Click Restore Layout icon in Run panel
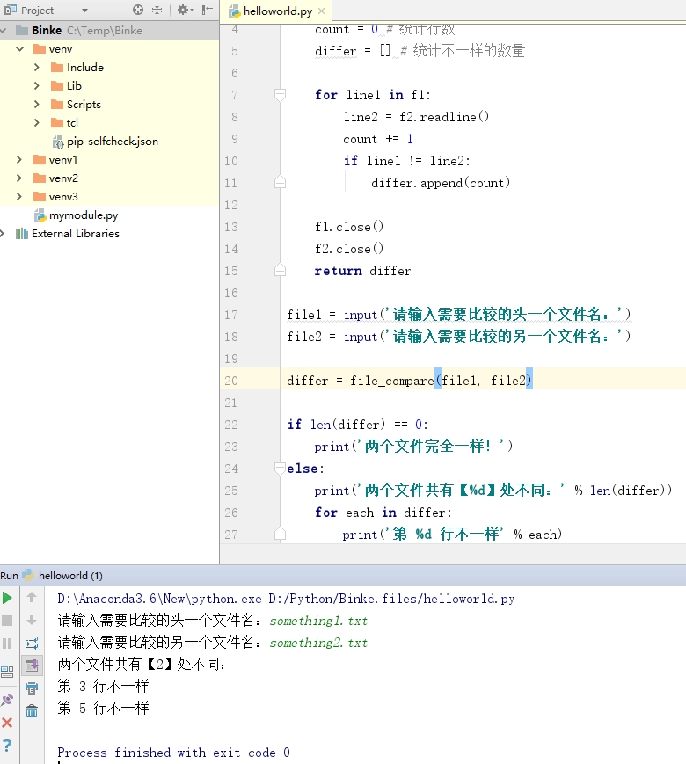 (7, 672)
